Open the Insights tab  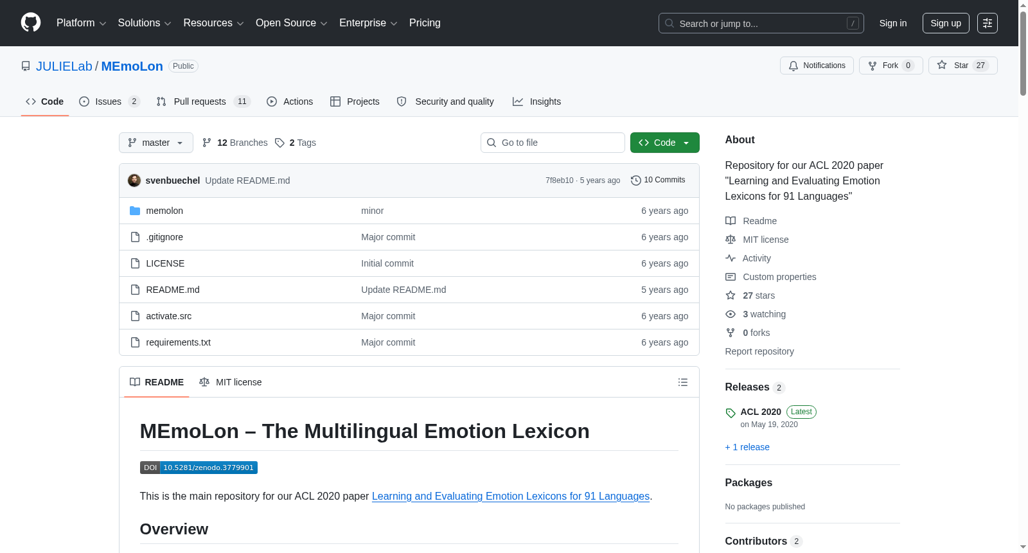click(x=536, y=101)
